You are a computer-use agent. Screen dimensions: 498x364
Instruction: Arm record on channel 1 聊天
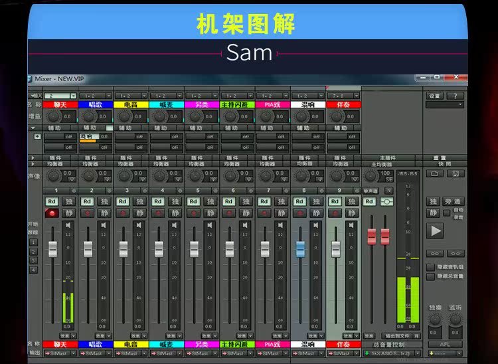point(52,213)
